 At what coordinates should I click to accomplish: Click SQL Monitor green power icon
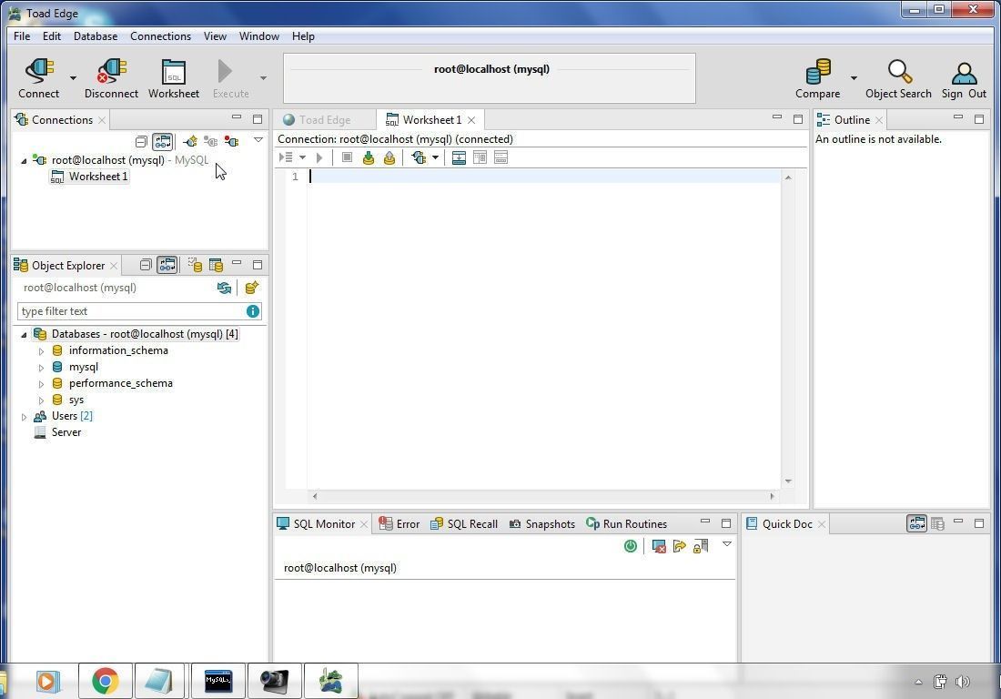(630, 546)
